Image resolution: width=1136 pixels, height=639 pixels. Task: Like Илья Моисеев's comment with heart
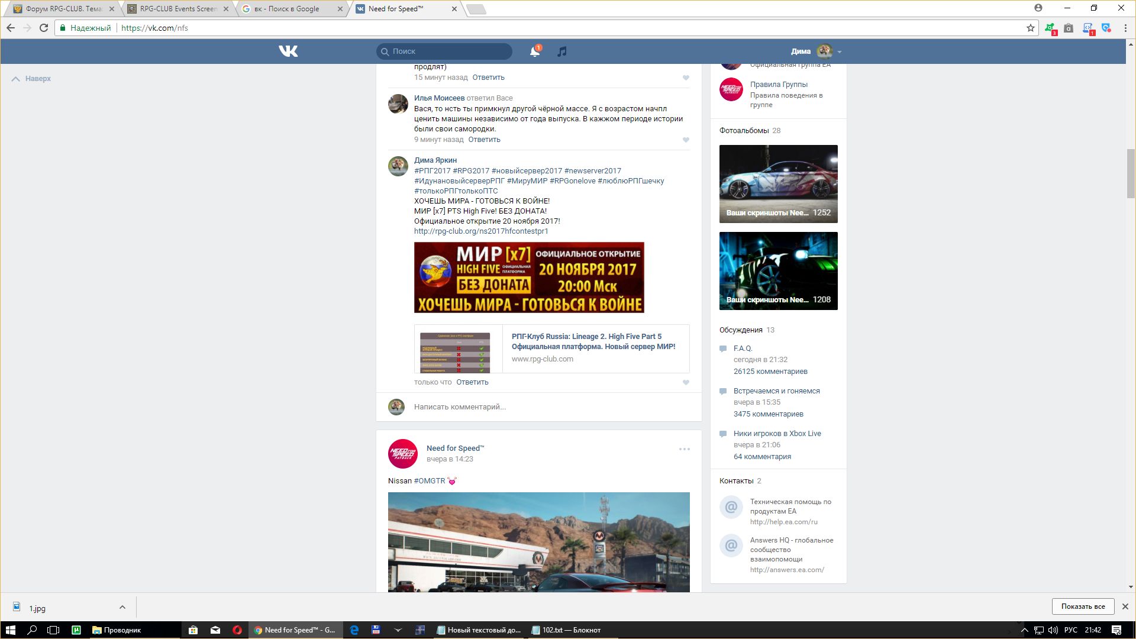click(x=686, y=140)
